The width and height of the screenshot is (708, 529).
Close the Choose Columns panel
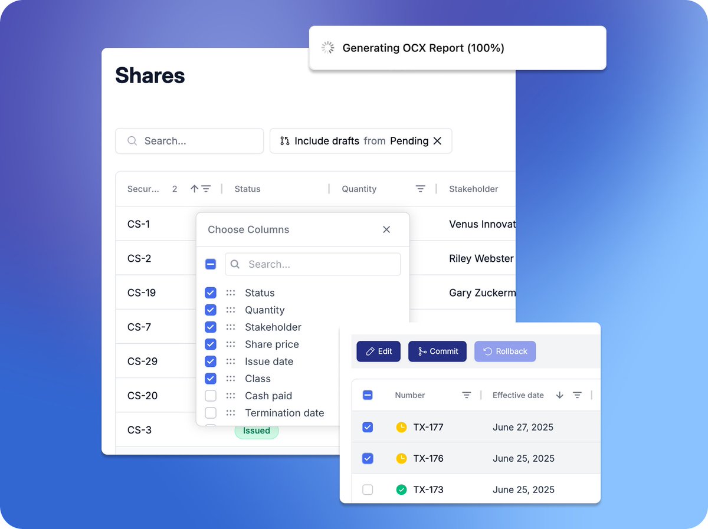[x=386, y=229]
